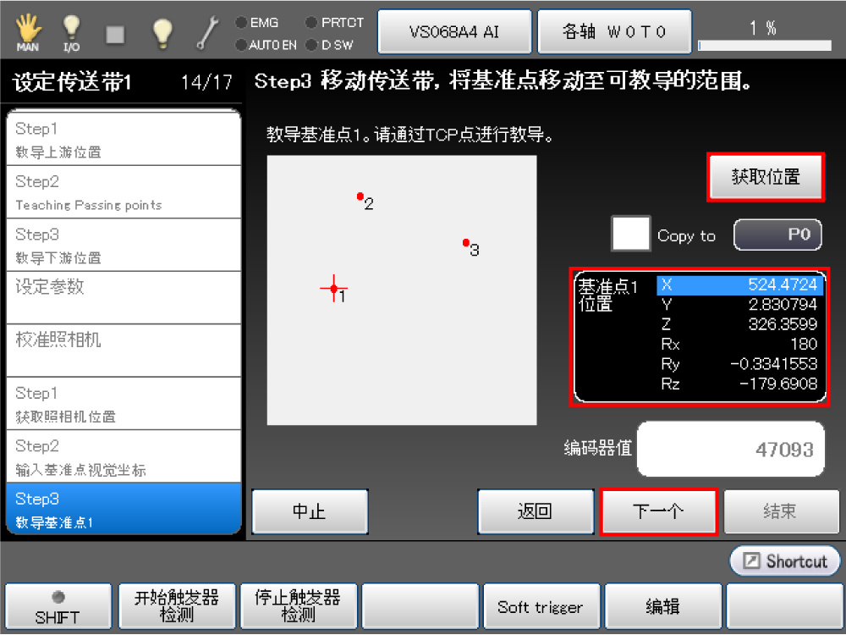Select the 设定参数 item

coord(123,298)
